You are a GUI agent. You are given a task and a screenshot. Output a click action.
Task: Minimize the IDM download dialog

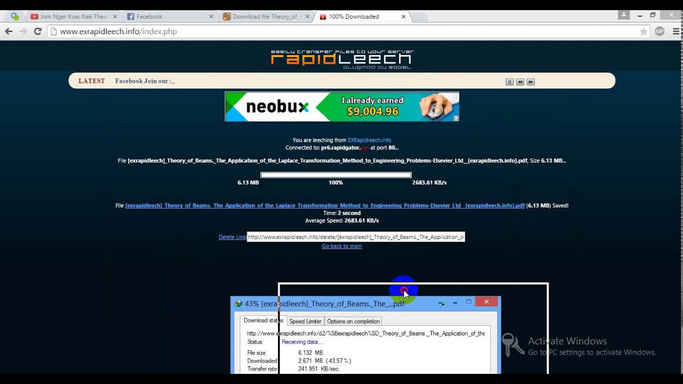pyautogui.click(x=455, y=302)
